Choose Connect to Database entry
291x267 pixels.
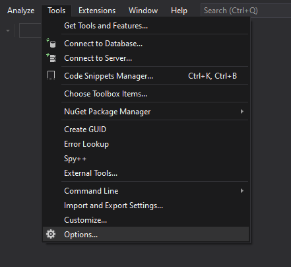[146, 44]
